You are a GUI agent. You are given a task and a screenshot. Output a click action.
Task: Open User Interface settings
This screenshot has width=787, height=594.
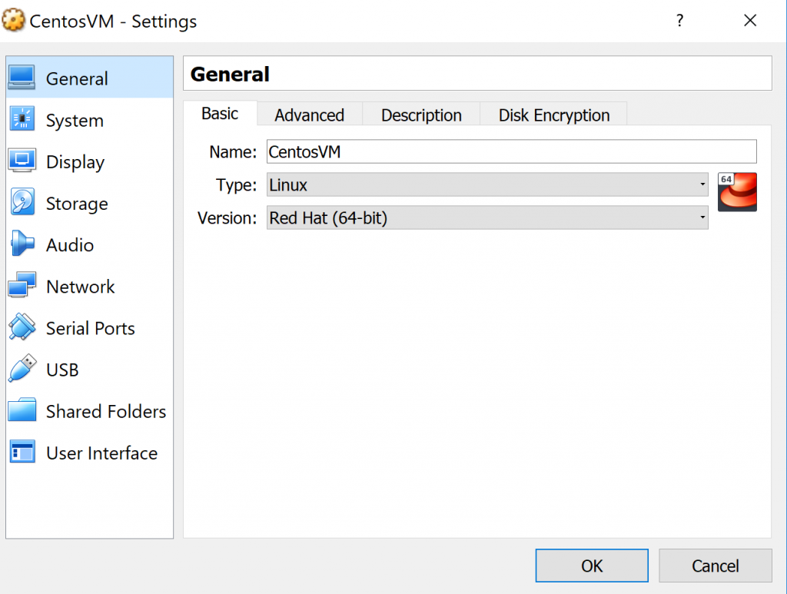[89, 453]
